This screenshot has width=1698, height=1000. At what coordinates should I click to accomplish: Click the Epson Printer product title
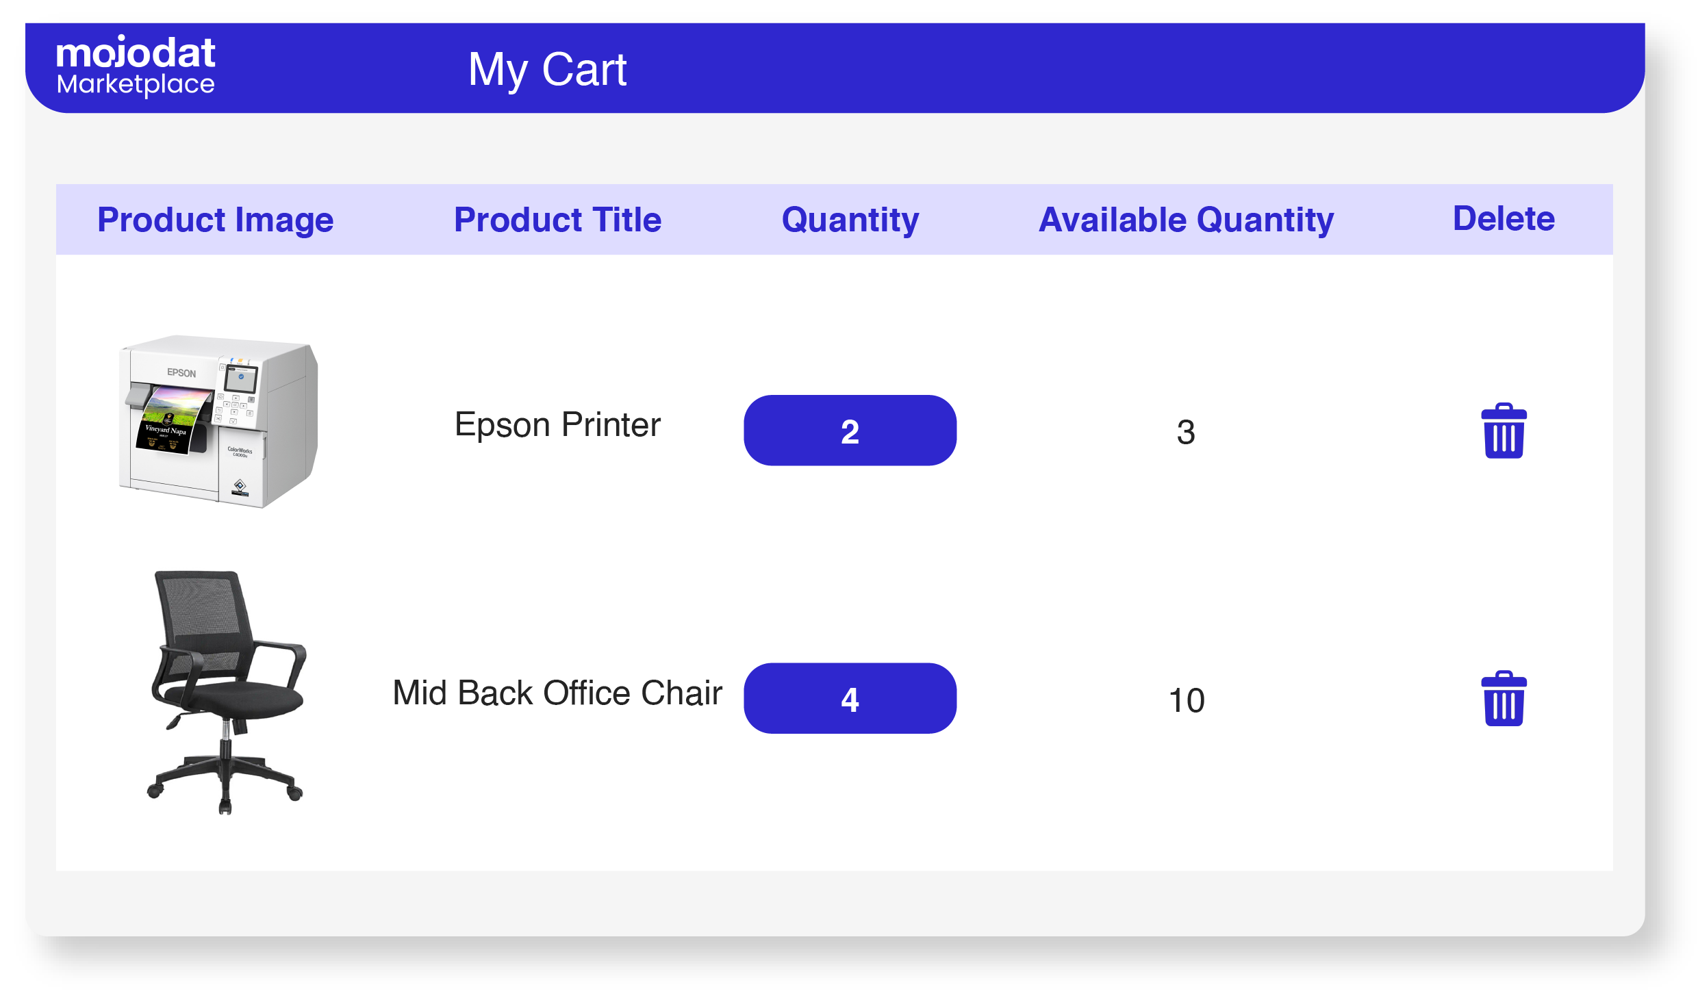pos(557,424)
